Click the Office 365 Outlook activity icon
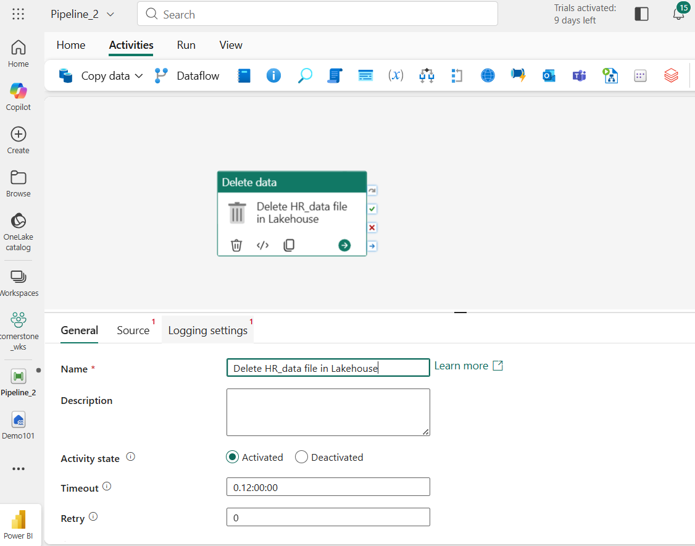 point(549,76)
